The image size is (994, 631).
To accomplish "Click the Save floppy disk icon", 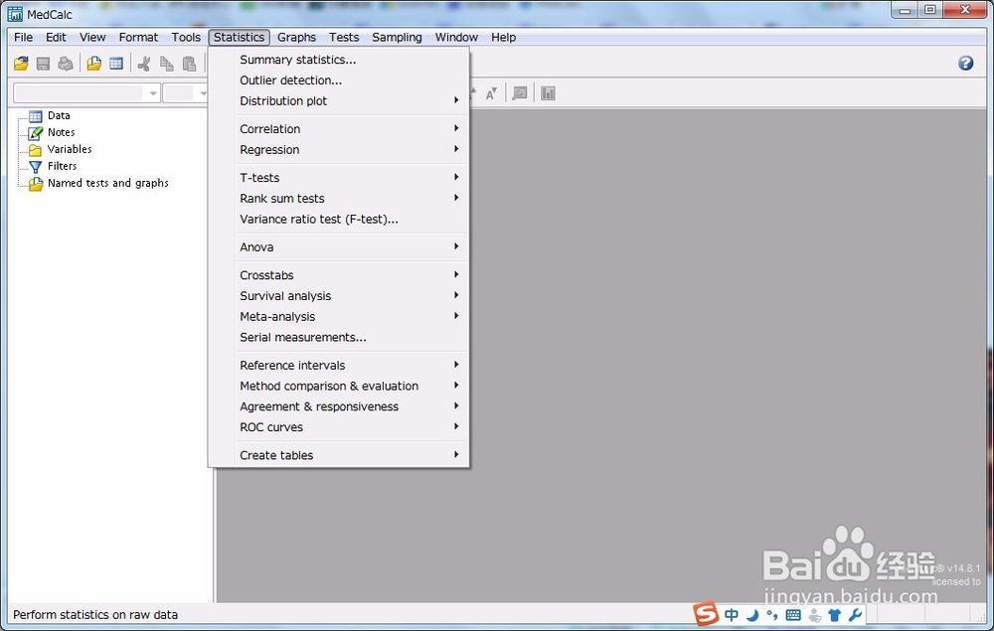I will [x=43, y=64].
